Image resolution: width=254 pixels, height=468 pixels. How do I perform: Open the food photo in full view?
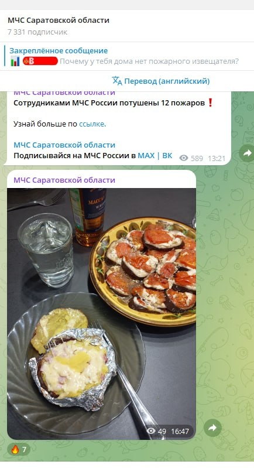pyautogui.click(x=101, y=314)
